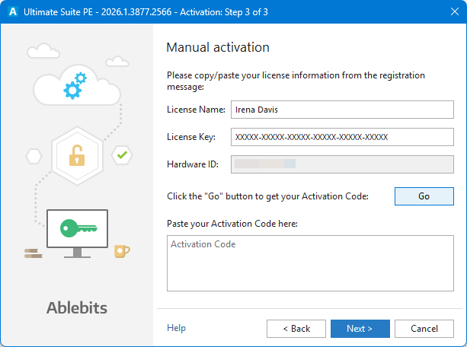Click 'Paste your Activation Code here:' label
Viewport: 467px width, 347px height.
click(232, 224)
